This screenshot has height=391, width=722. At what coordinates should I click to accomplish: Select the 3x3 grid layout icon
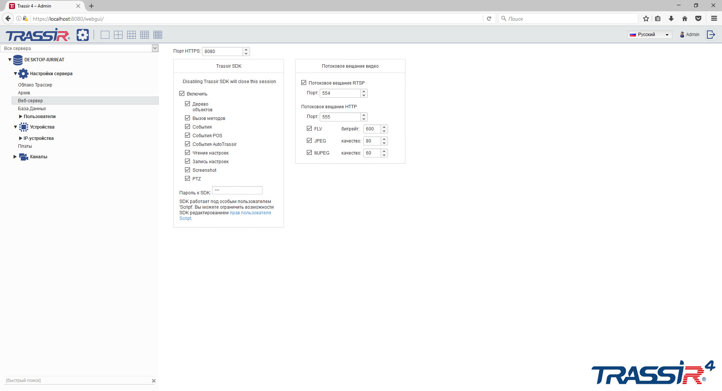[x=131, y=35]
